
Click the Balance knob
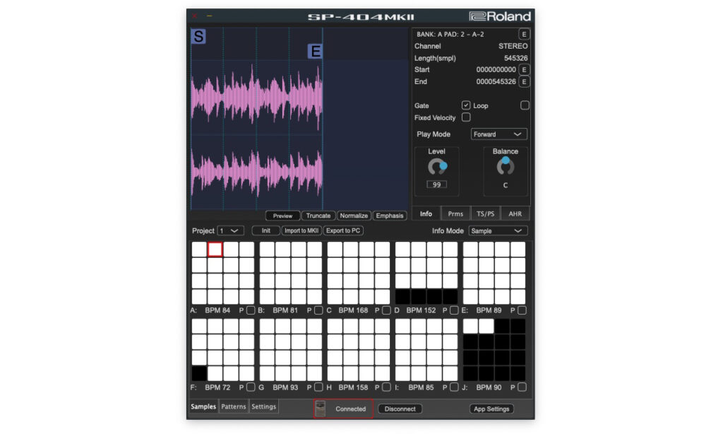(506, 166)
